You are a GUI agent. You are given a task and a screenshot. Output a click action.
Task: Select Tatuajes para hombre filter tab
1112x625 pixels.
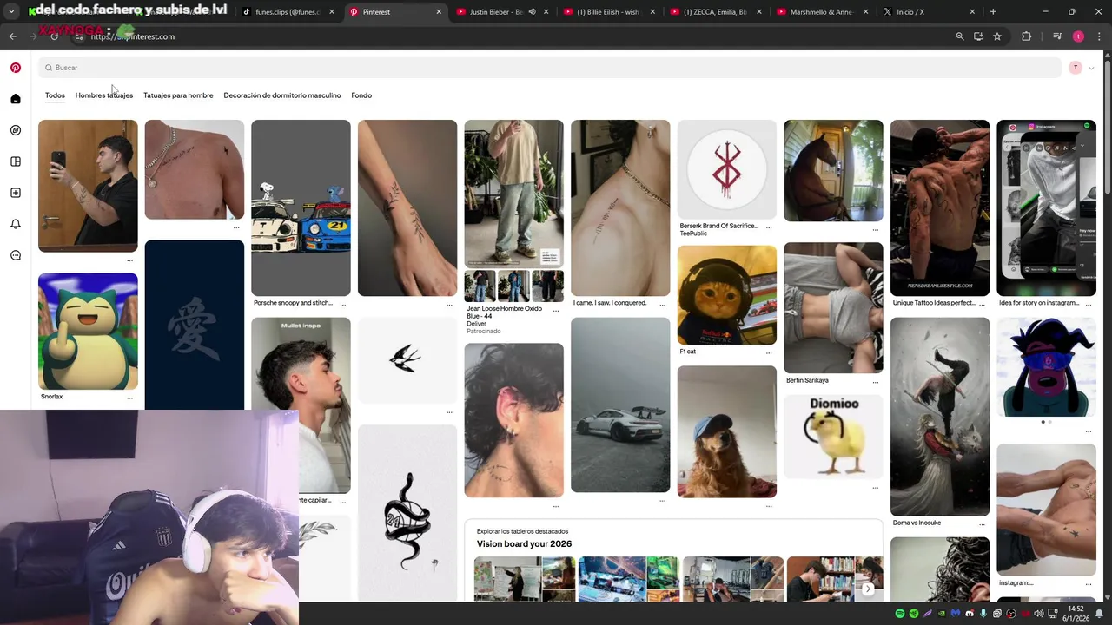tap(178, 95)
